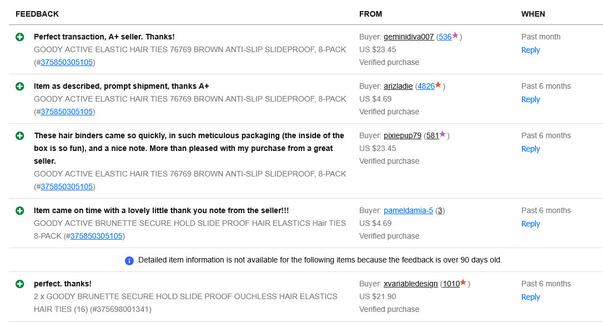Image resolution: width=603 pixels, height=323 pixels.
Task: Click green positive icon beside "These hair binders" feedback
Action: pyautogui.click(x=20, y=136)
